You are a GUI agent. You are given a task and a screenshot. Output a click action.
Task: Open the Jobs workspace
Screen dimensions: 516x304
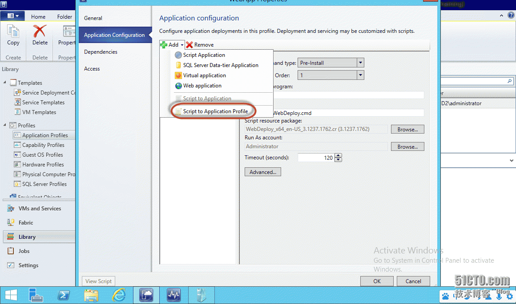[39, 251]
